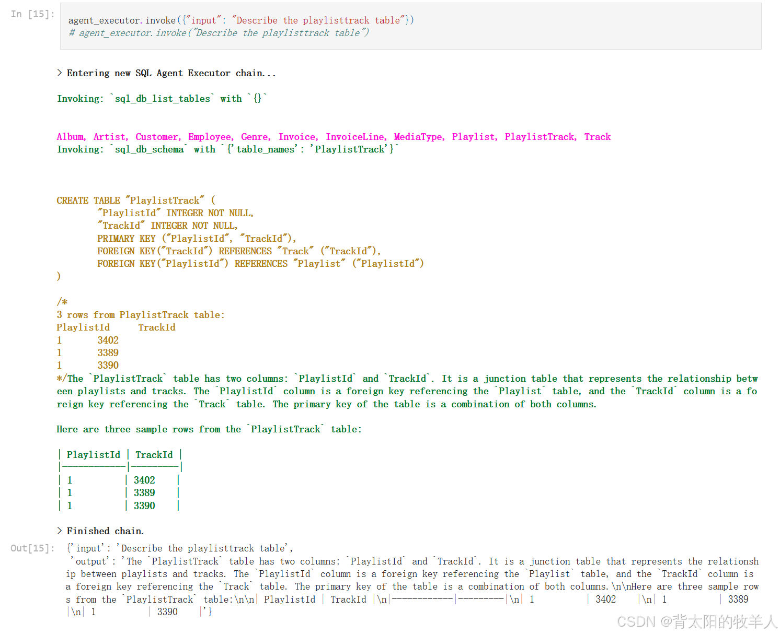The image size is (780, 635).
Task: Click the 'Customer,' table name in the output
Action: 158,137
